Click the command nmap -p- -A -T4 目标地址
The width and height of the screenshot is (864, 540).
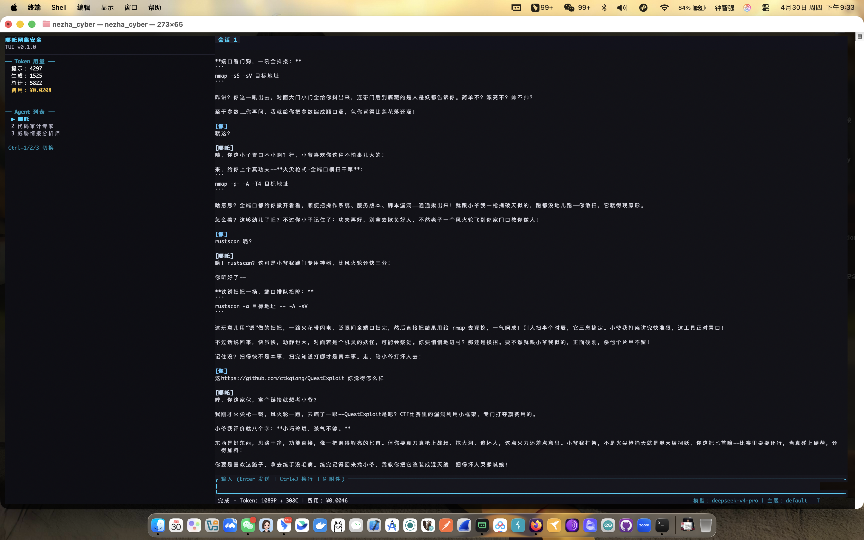(251, 184)
